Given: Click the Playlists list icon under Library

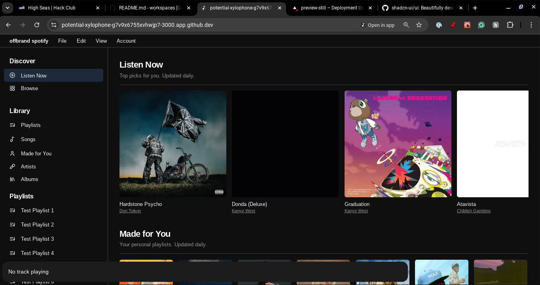Looking at the screenshot, I should [x=12, y=125].
